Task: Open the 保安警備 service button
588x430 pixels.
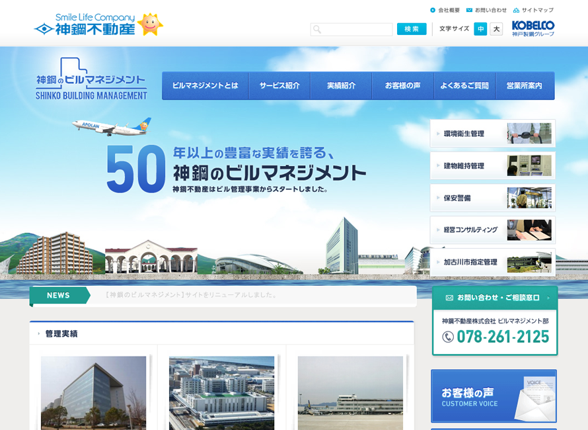Action: tap(492, 198)
